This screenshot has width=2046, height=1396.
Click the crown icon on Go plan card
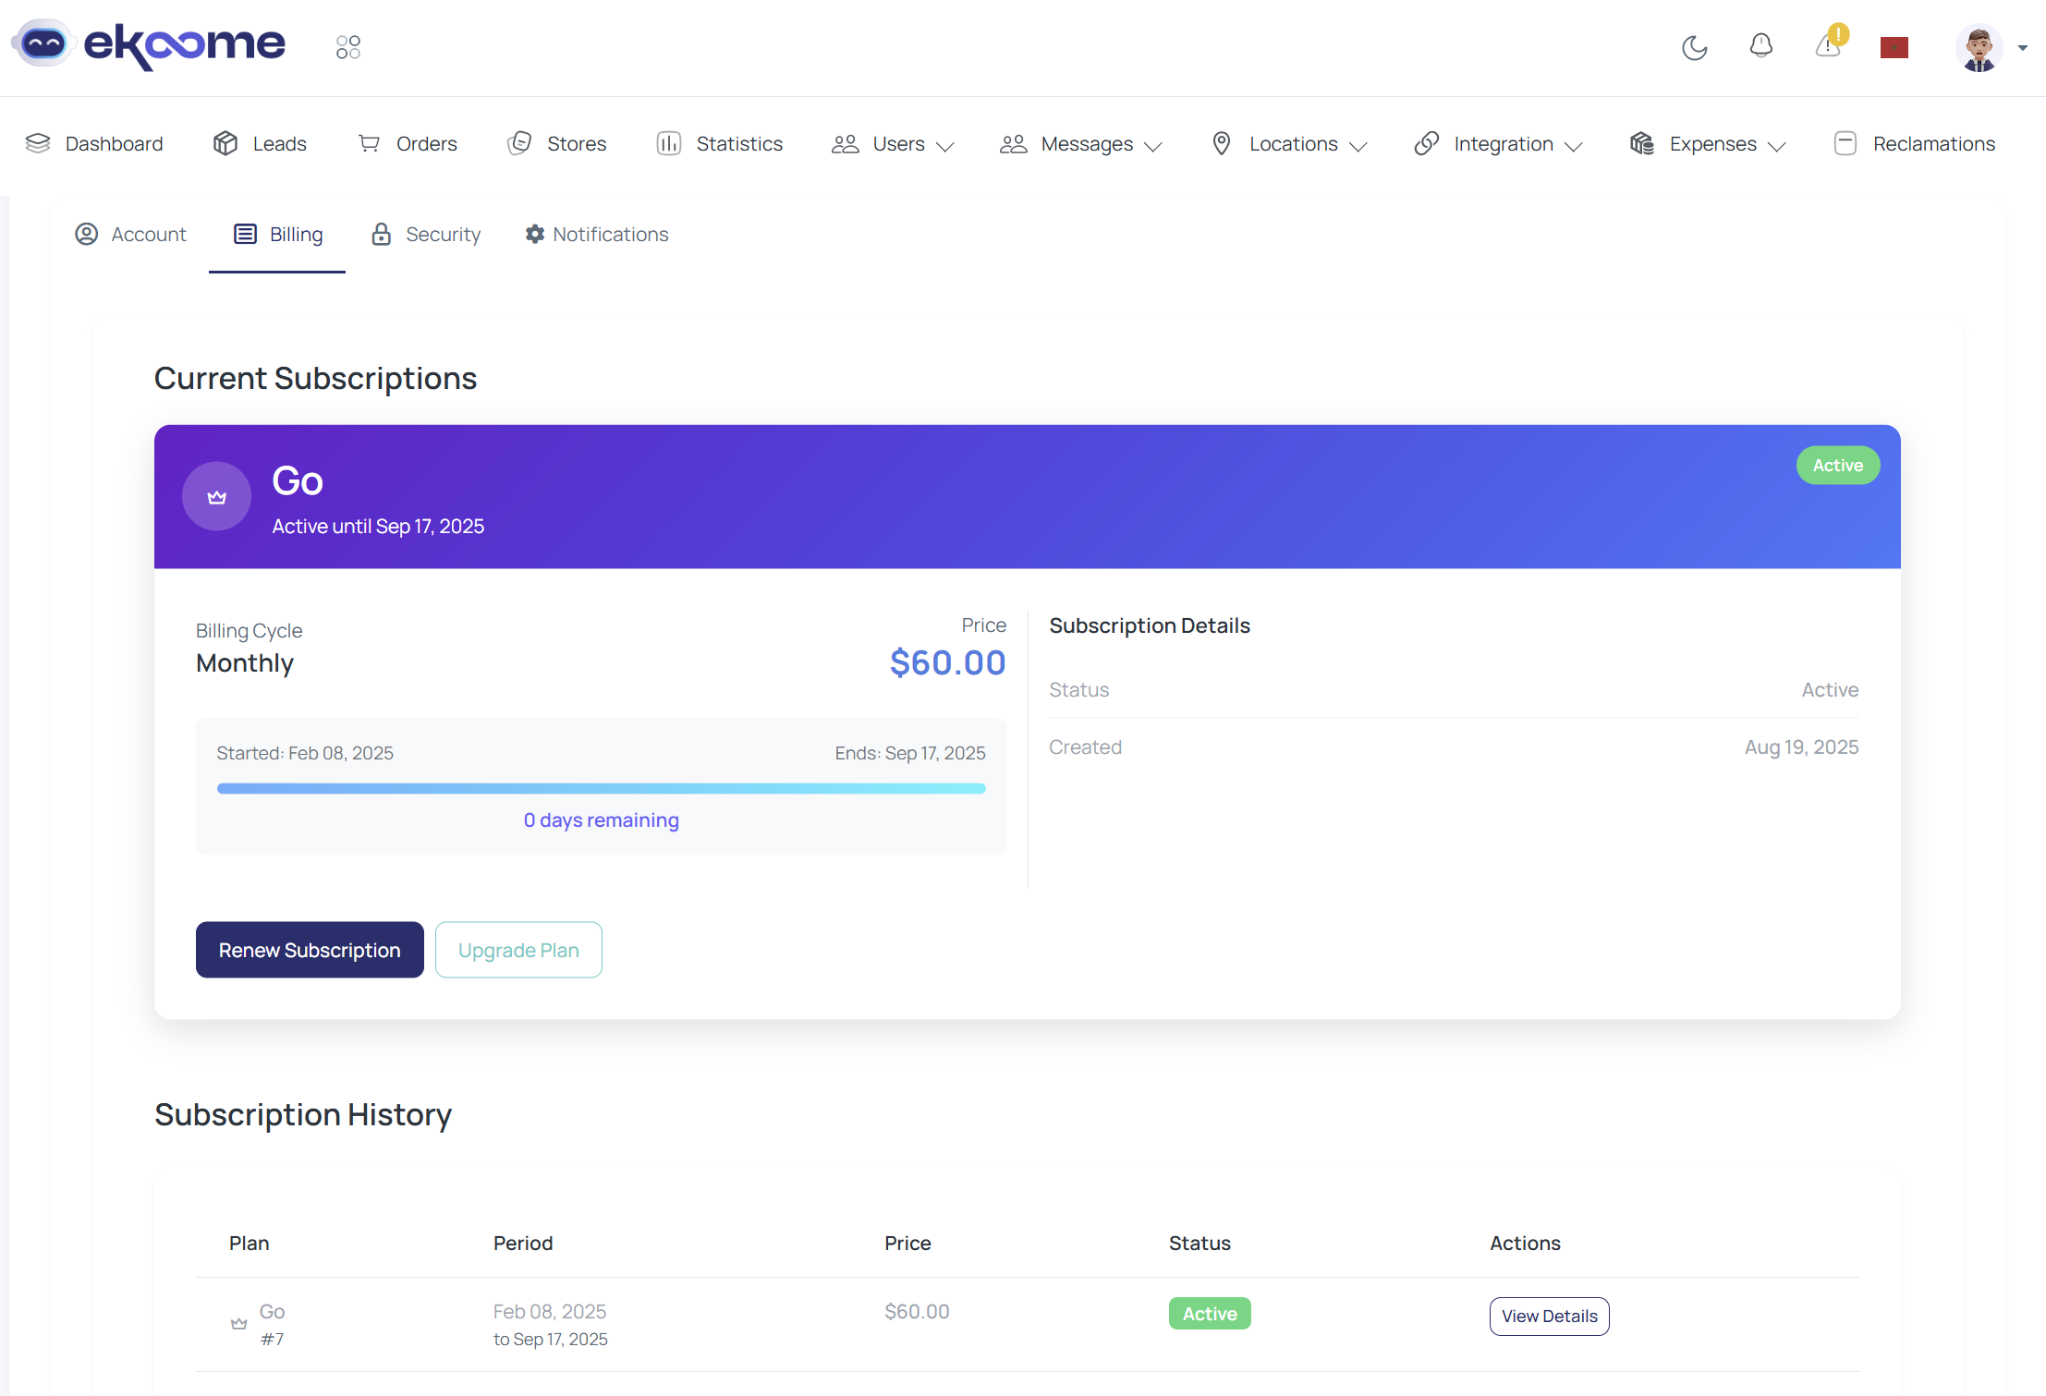pyautogui.click(x=216, y=496)
